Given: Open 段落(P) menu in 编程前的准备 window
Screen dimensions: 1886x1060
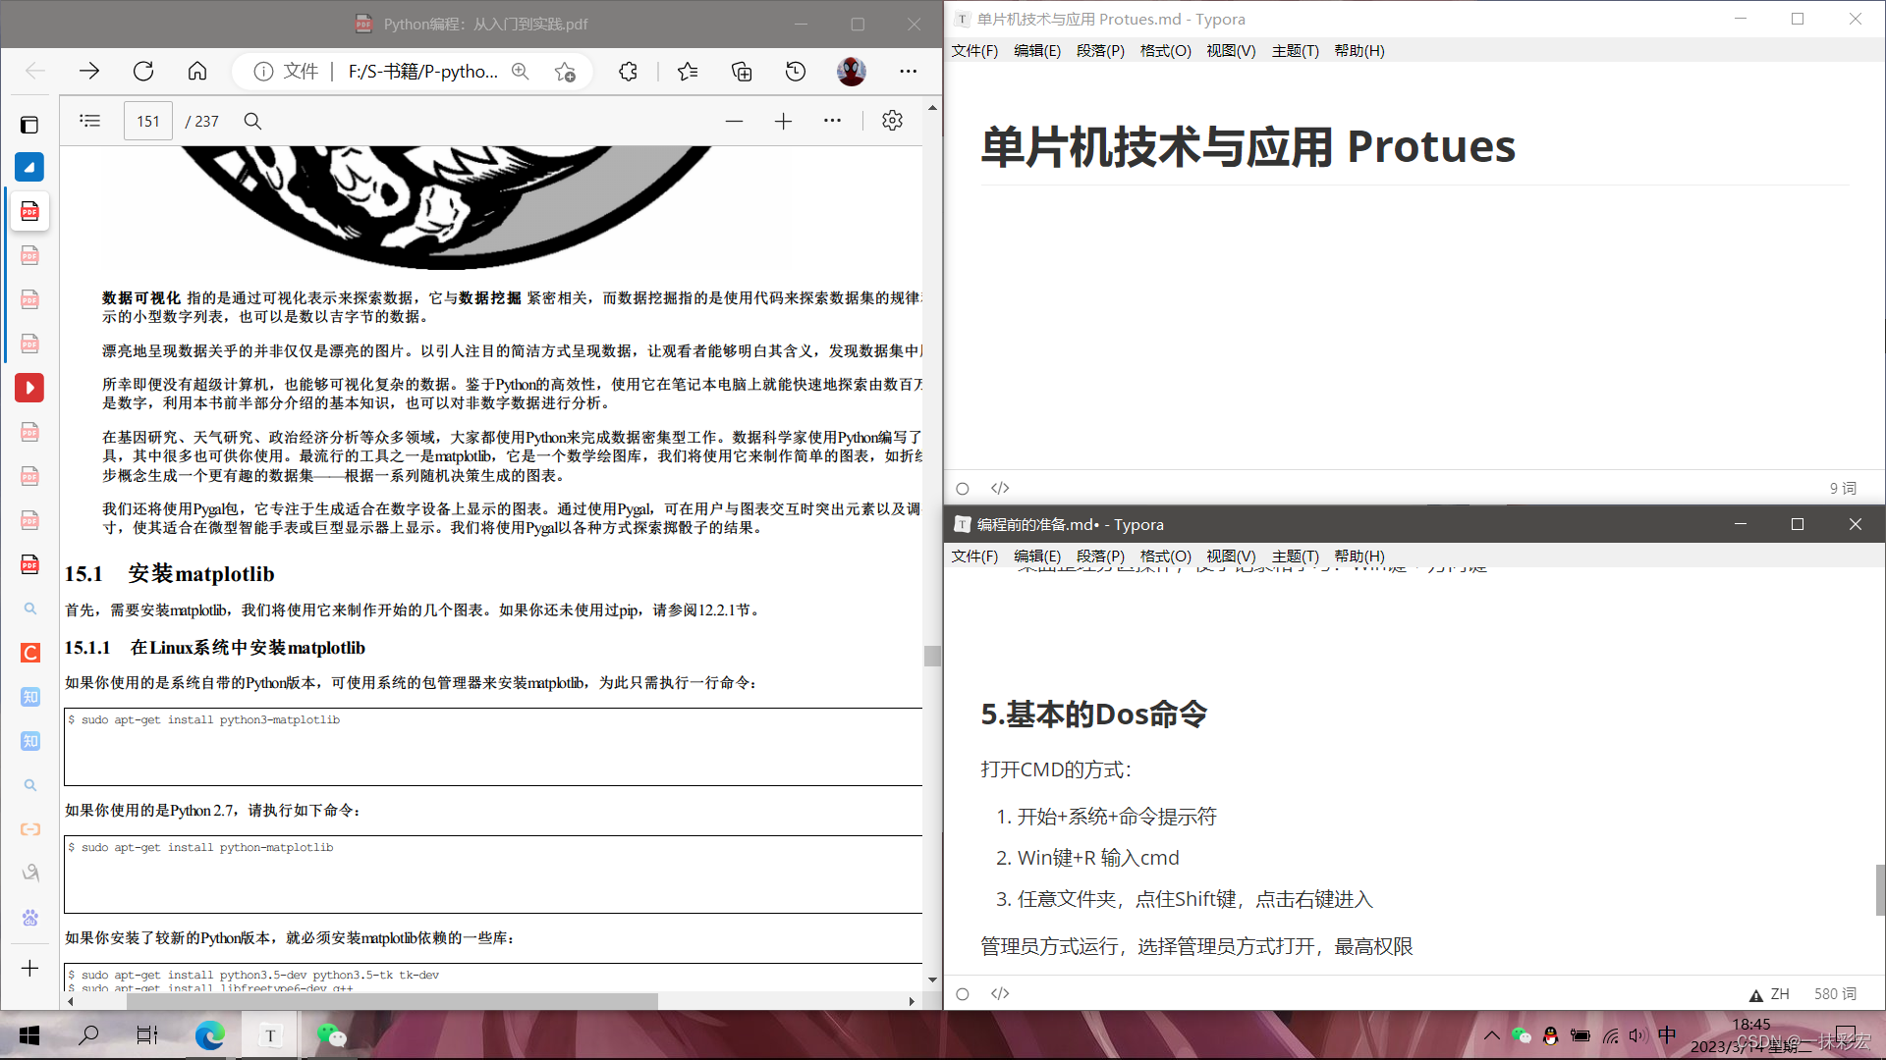Looking at the screenshot, I should pos(1100,556).
